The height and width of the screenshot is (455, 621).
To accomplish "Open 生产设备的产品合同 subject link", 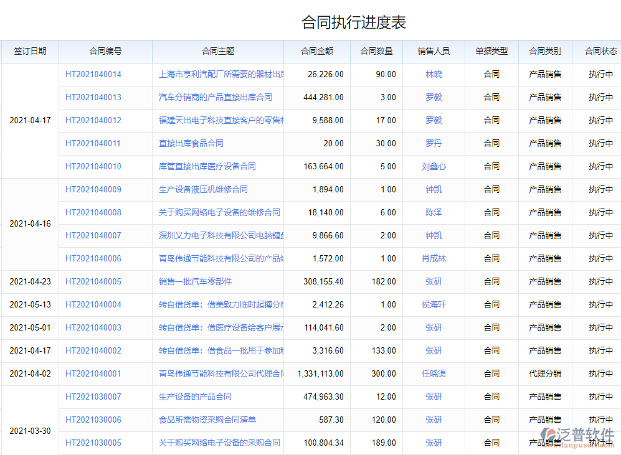I will (x=195, y=396).
